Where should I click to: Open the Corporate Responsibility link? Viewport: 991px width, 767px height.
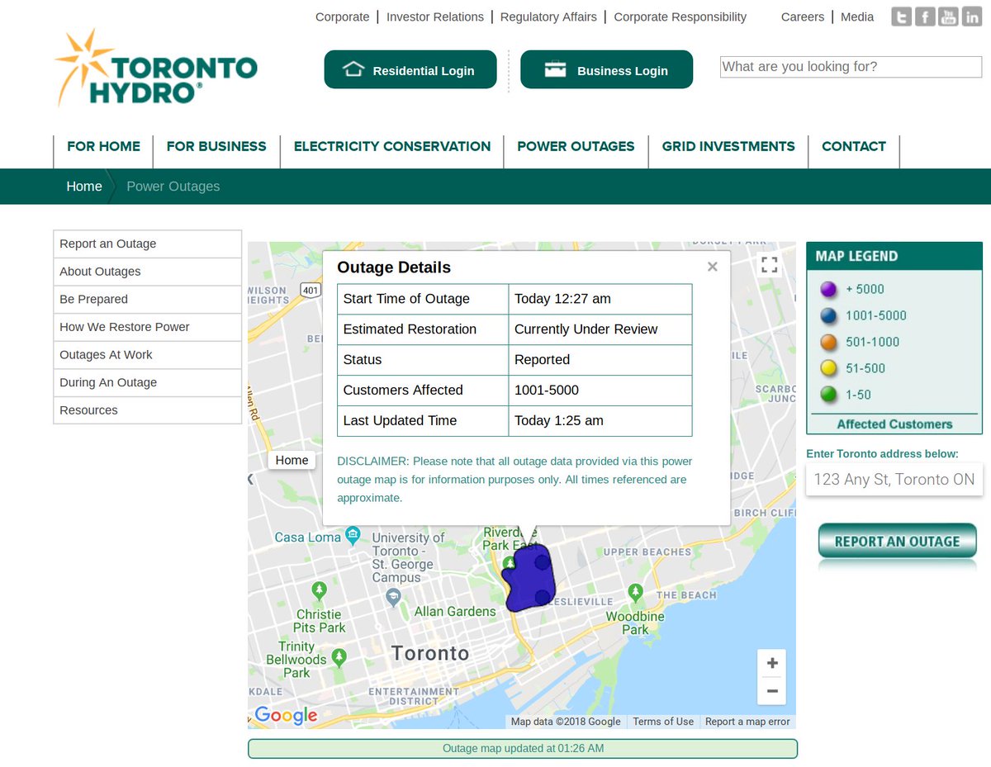(x=680, y=17)
